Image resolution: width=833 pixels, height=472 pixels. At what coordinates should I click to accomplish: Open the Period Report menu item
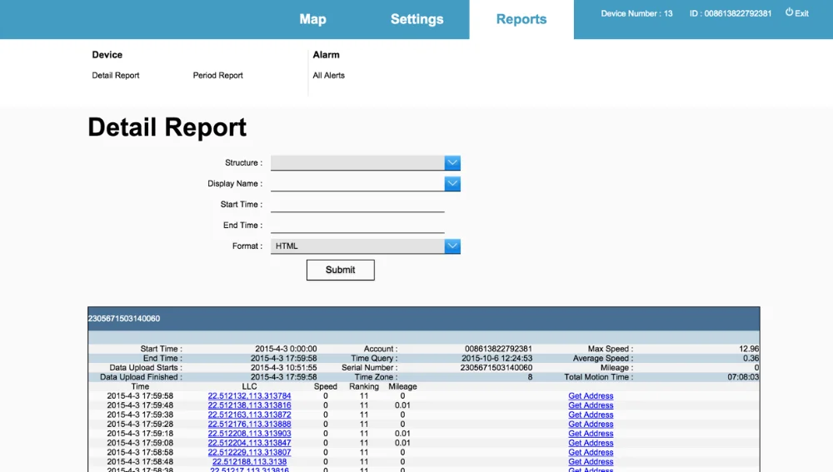click(x=218, y=76)
